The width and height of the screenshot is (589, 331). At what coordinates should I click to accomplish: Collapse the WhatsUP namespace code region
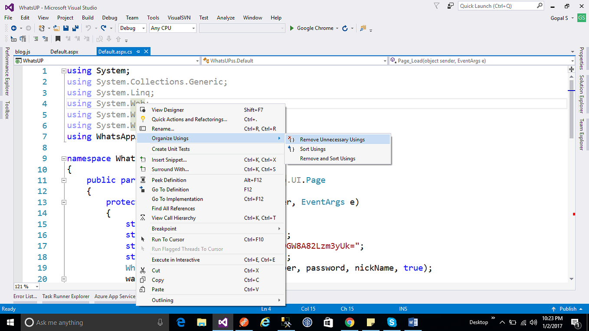click(x=63, y=158)
